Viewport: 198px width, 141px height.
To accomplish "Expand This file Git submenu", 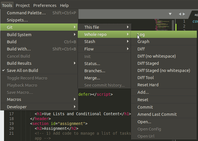I will pyautogui.click(x=104, y=27).
